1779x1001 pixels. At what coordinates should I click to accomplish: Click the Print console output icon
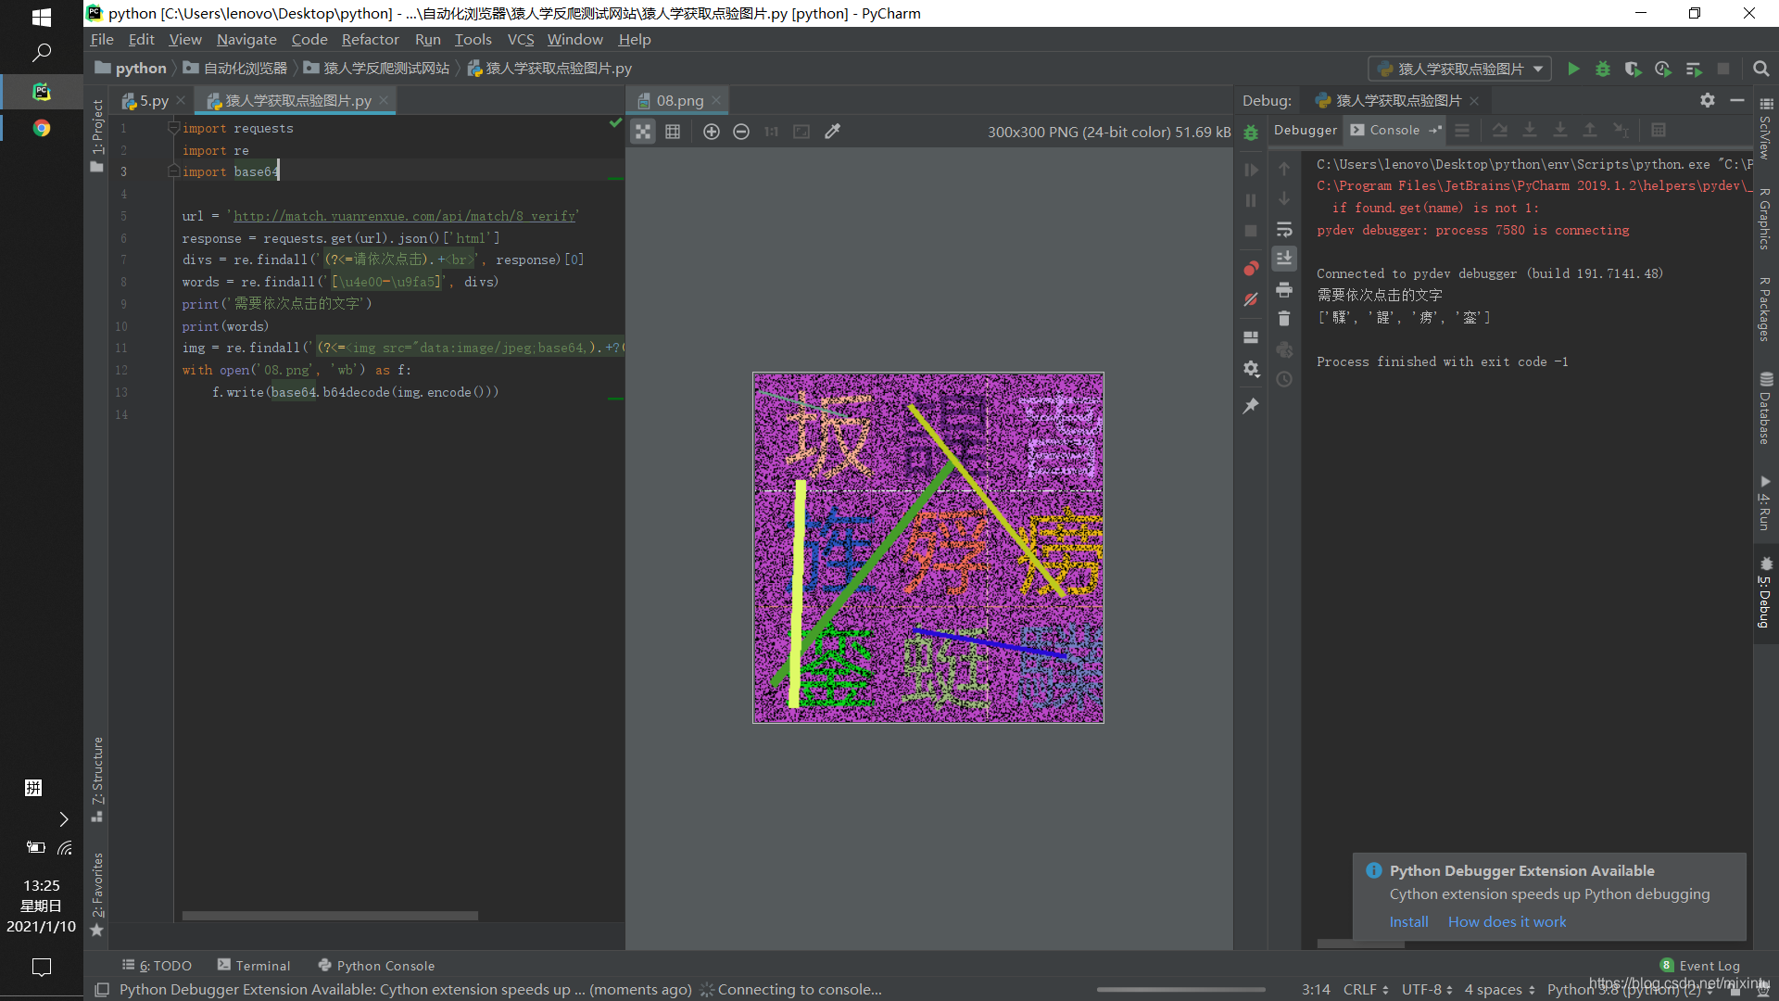[1284, 290]
